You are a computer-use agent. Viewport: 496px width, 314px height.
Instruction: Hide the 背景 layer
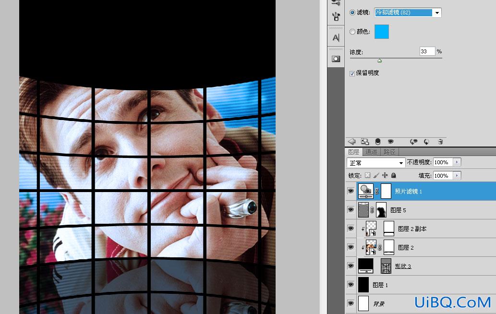[x=351, y=303]
